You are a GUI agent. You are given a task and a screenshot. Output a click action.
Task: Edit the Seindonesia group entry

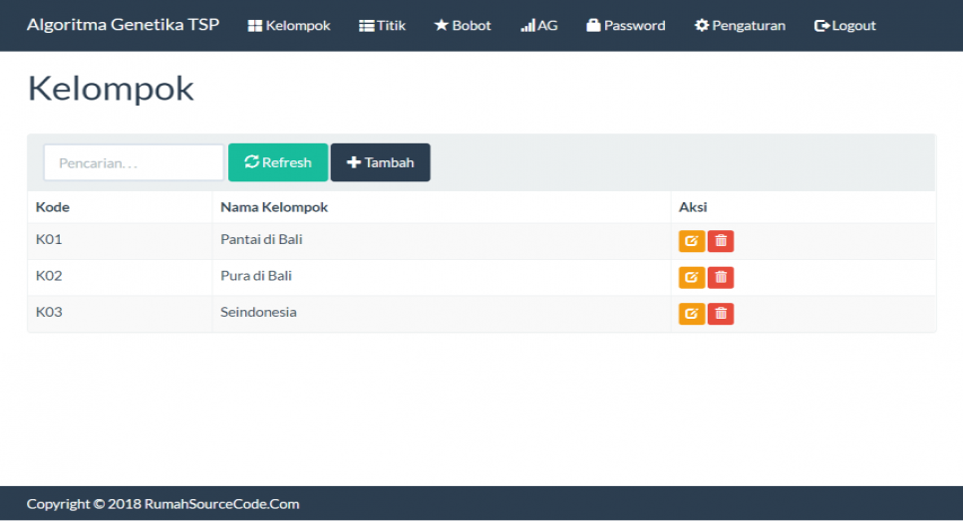(691, 314)
